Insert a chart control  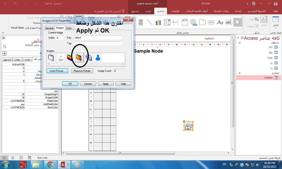158,22
